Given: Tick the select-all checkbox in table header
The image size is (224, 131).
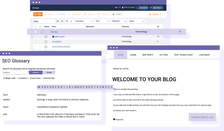Looking at the screenshot, I should [x=40, y=27].
